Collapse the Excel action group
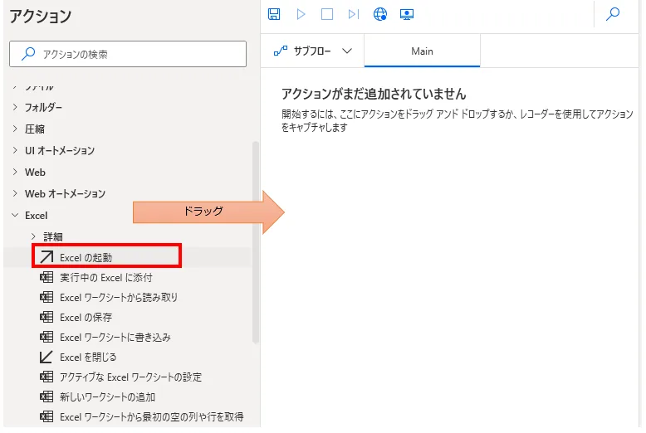This screenshot has height=433, width=646. click(15, 216)
